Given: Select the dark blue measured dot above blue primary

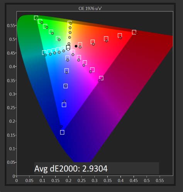Looking at the screenshot, I should coord(61,126).
